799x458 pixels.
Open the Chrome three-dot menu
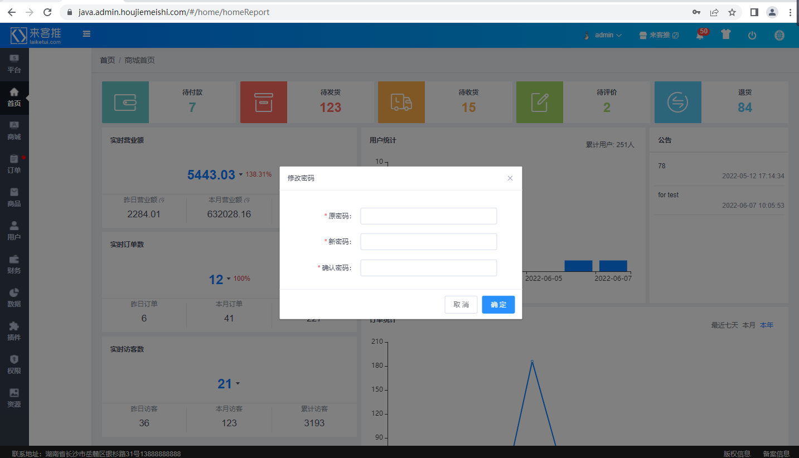[791, 12]
